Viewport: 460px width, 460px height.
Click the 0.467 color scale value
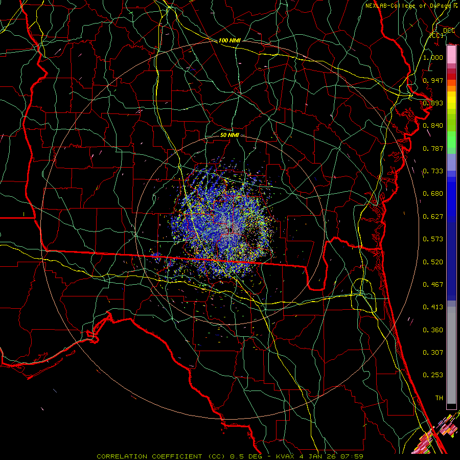pyautogui.click(x=433, y=285)
